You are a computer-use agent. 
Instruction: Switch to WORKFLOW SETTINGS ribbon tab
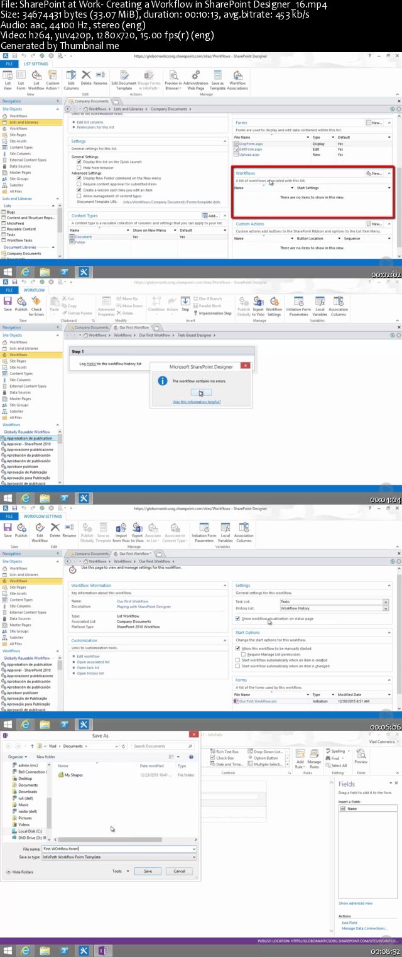tap(43, 516)
